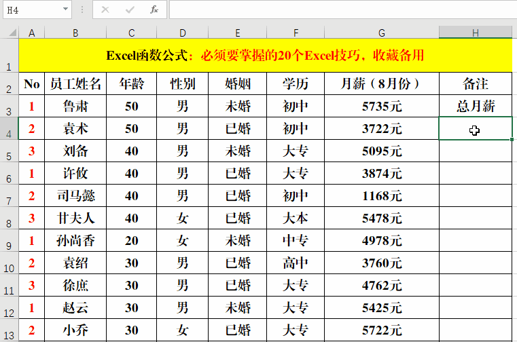Click the age cell 20
The height and width of the screenshot is (342, 517).
(132, 240)
